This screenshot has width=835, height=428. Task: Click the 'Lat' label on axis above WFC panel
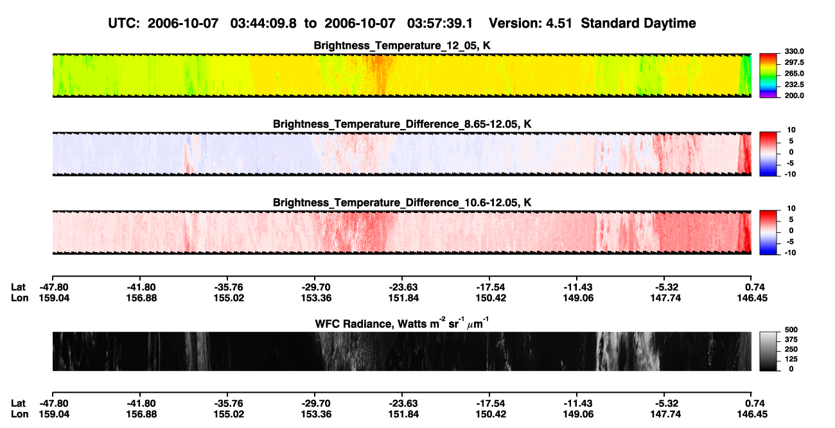(19, 287)
